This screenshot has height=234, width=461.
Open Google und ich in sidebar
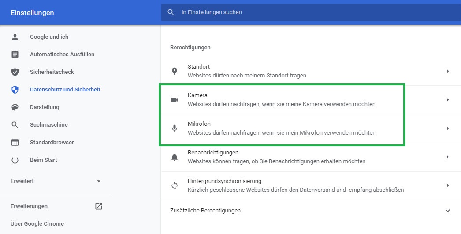(x=49, y=37)
